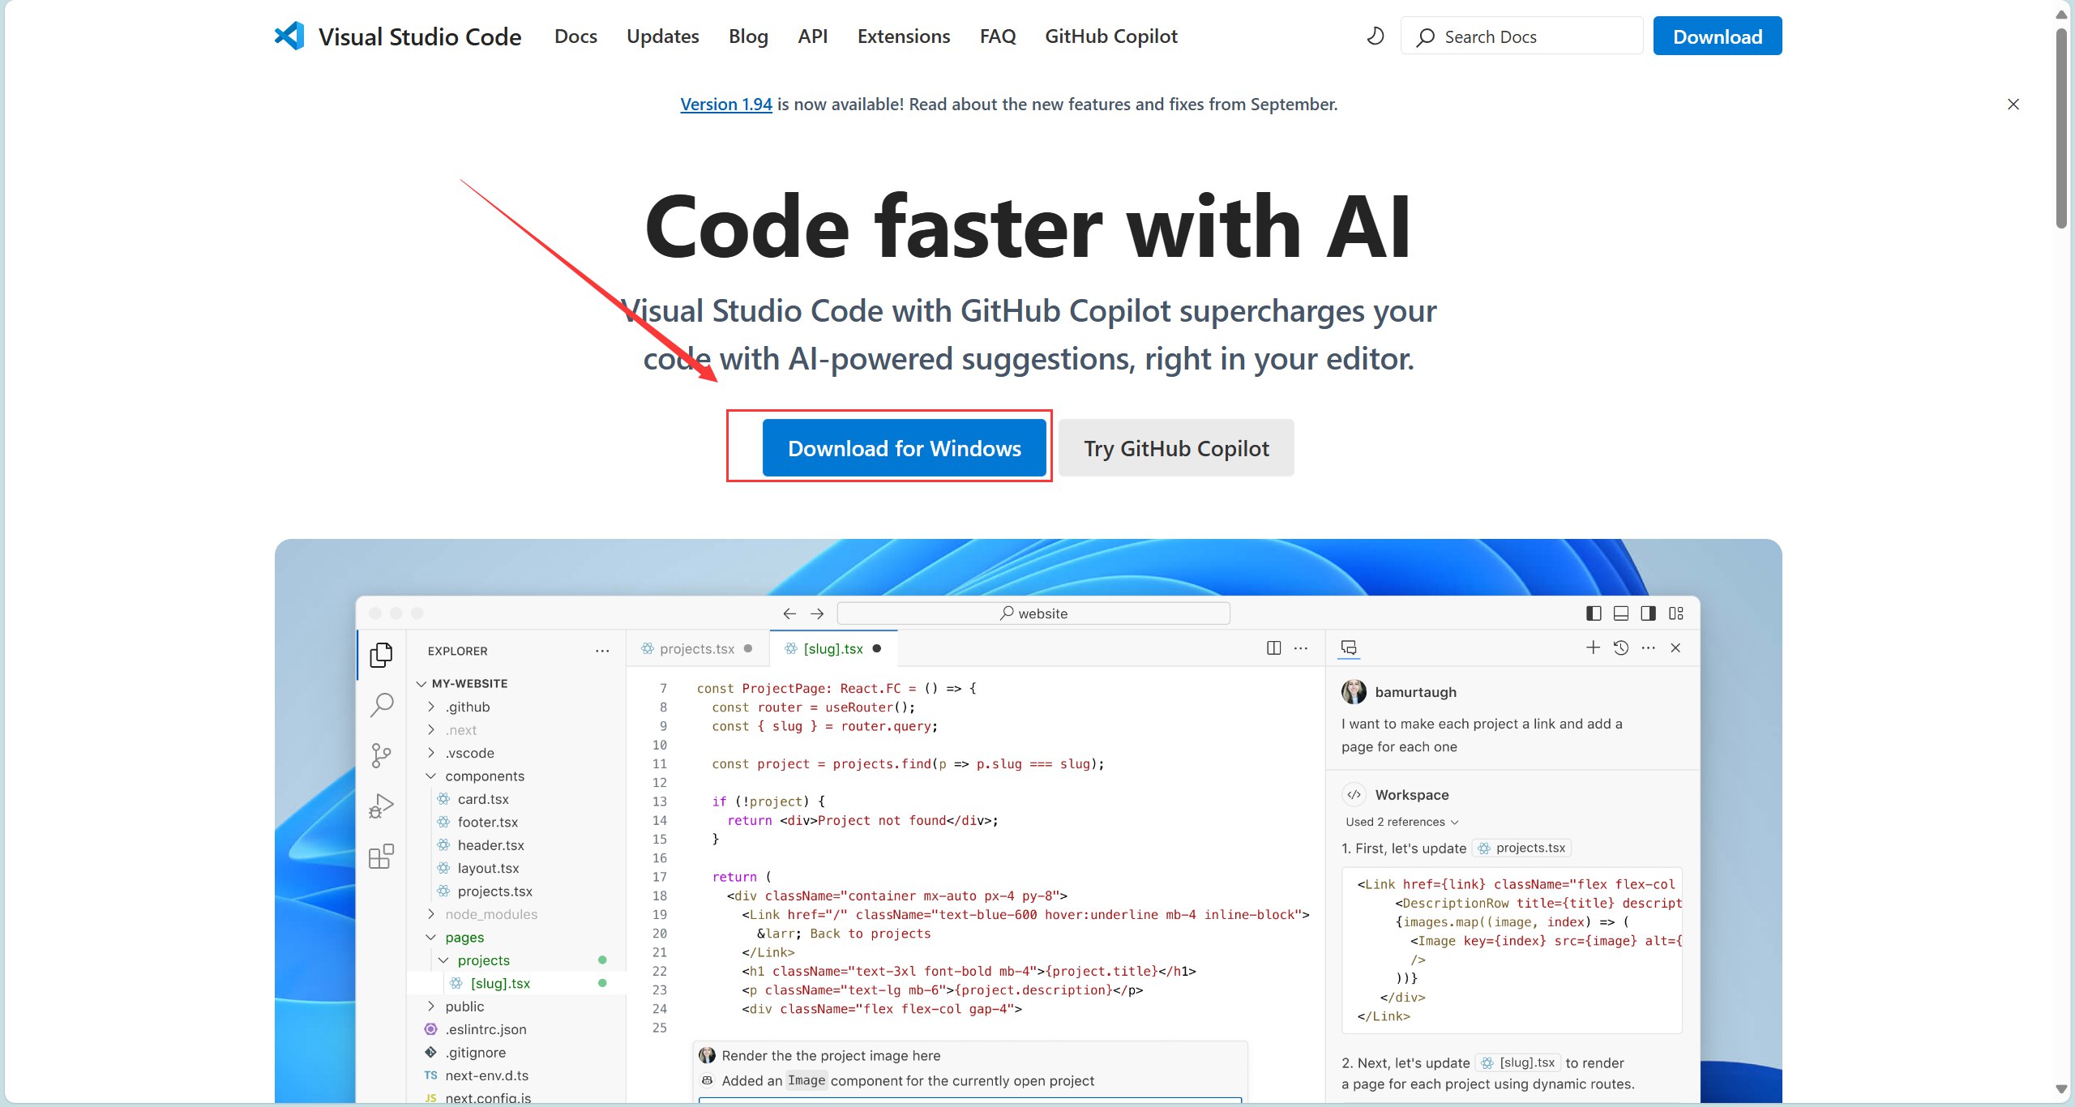Open header.tsx in explorer
The image size is (2075, 1107).
(490, 845)
